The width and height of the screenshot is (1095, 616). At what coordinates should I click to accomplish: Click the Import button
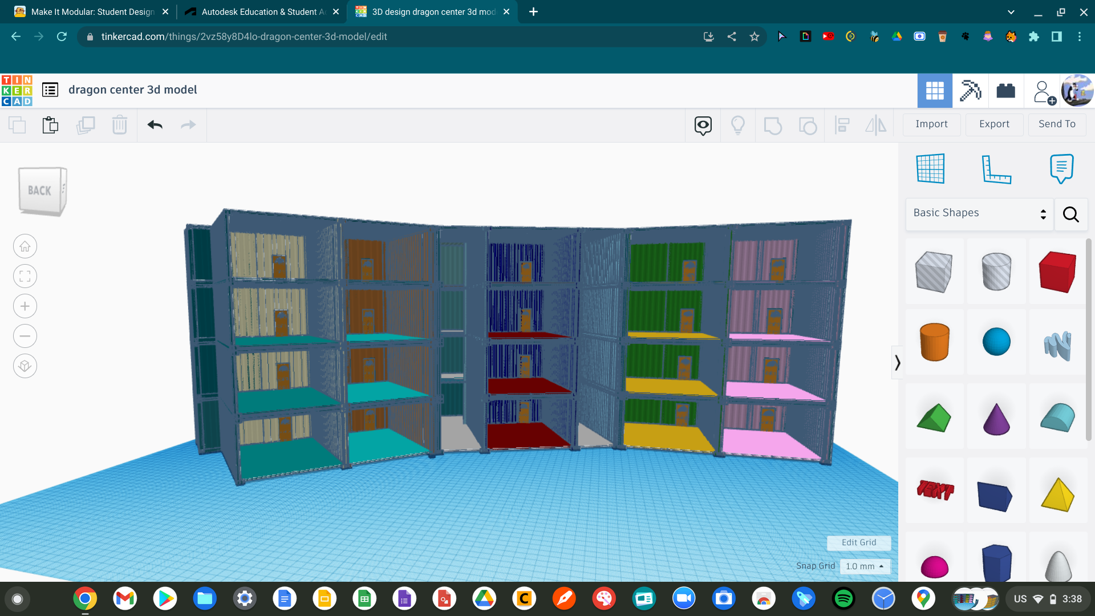coord(931,124)
